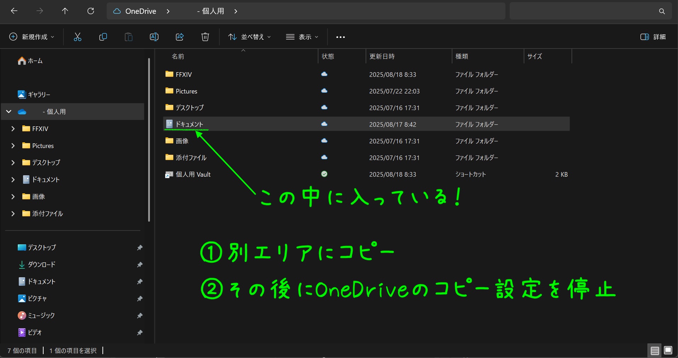Expand the Pictures tree node
This screenshot has height=358, width=678.
tap(13, 146)
